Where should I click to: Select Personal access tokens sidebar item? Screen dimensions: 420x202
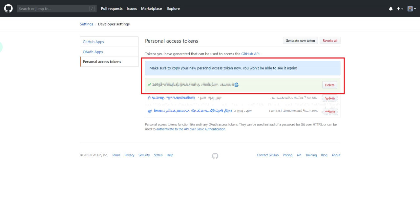(x=102, y=62)
